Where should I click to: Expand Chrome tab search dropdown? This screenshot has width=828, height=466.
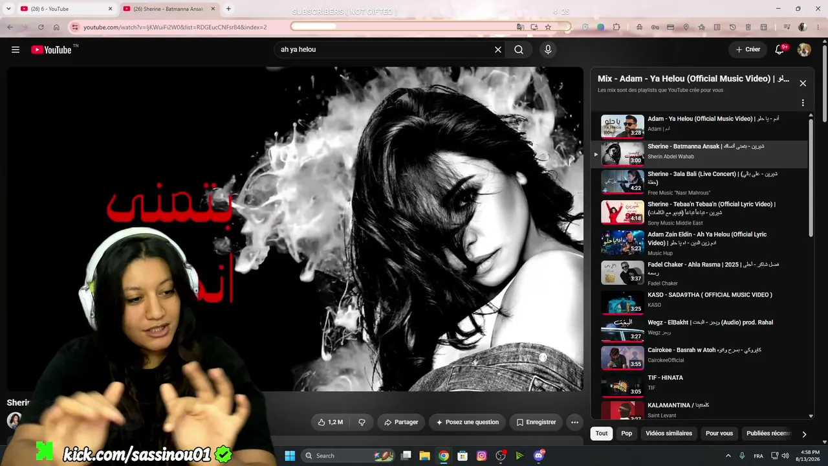click(8, 9)
